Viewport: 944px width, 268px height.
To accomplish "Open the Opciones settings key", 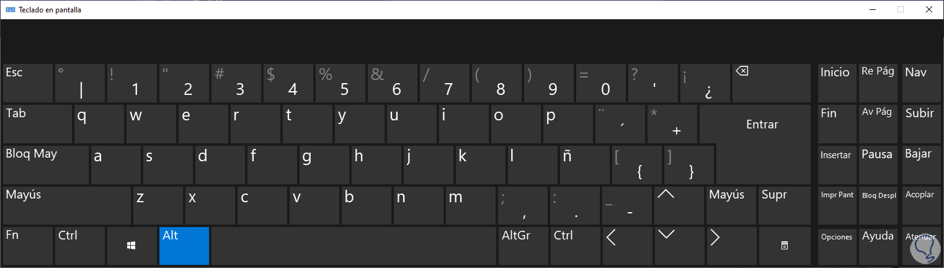I will coord(837,246).
